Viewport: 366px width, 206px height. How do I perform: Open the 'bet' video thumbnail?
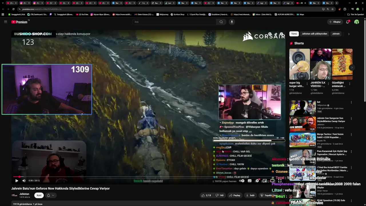point(303,108)
